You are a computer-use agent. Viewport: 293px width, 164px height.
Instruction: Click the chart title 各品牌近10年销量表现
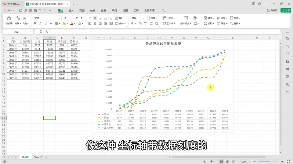(163, 44)
